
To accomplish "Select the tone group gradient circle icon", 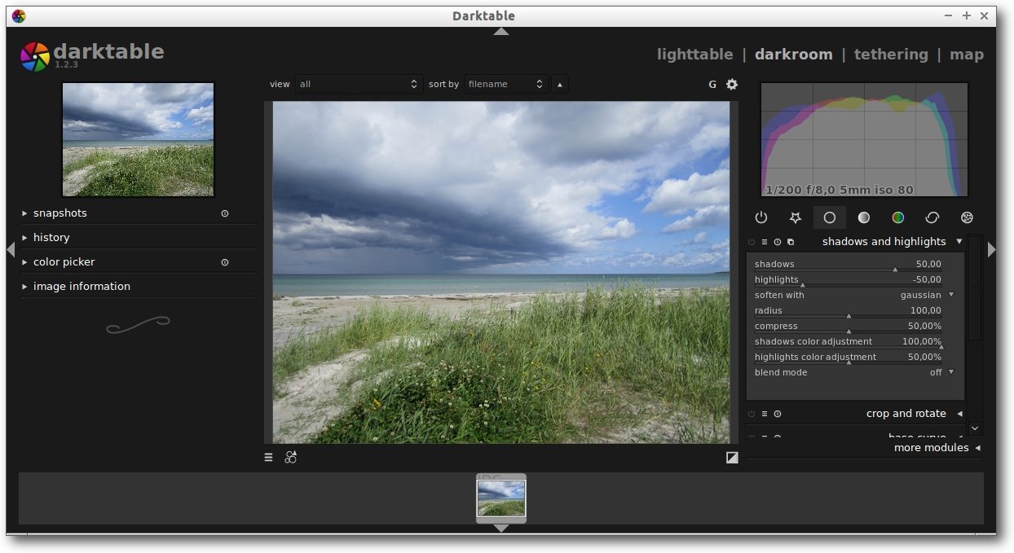I will [864, 217].
